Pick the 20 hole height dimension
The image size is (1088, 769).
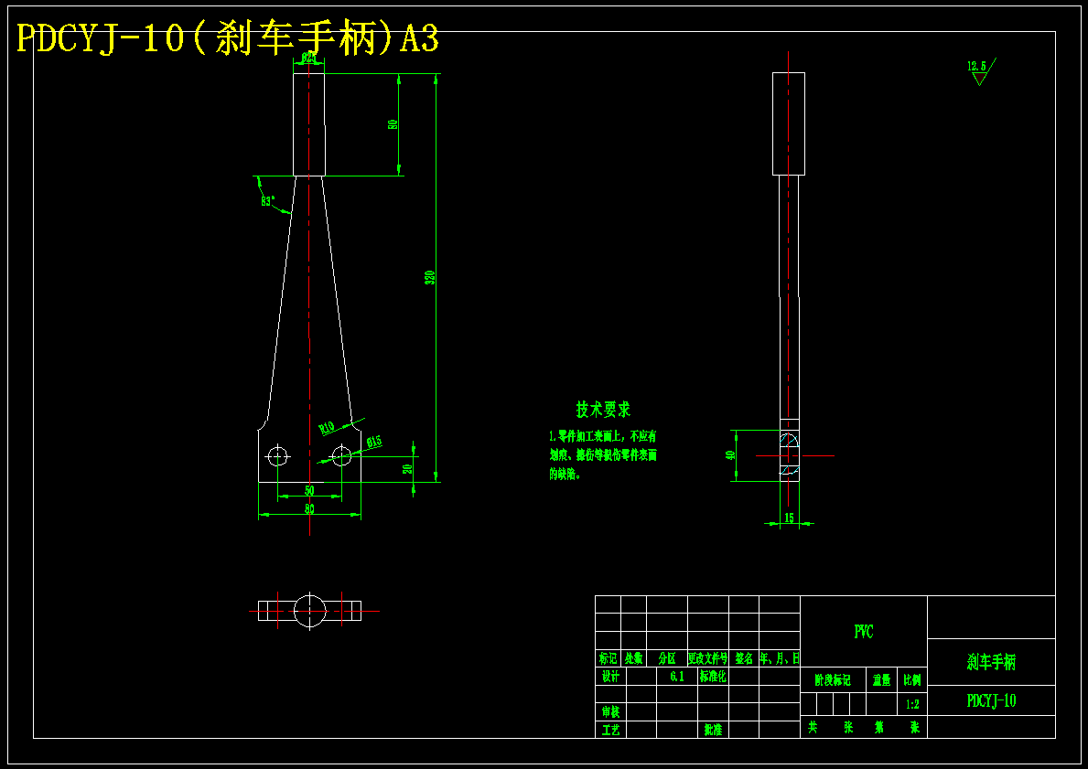(408, 469)
